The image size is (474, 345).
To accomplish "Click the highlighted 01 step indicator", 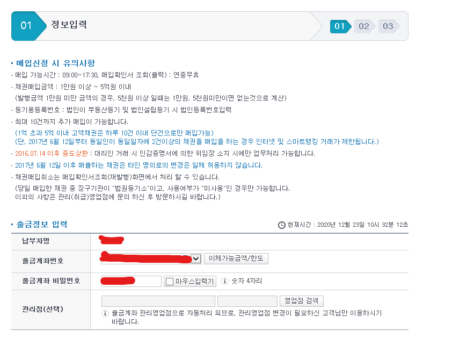I will pos(339,25).
